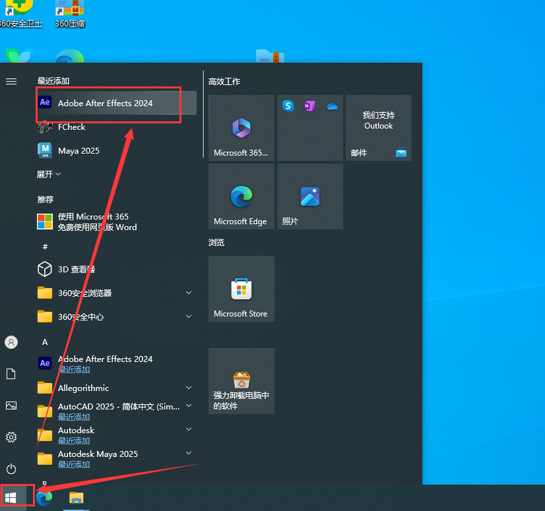The image size is (545, 511).
Task: Open the 3D 查看器 app
Action: tap(116, 269)
